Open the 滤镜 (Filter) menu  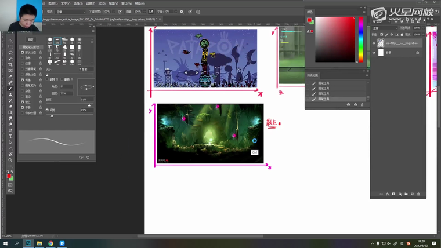(x=91, y=3)
